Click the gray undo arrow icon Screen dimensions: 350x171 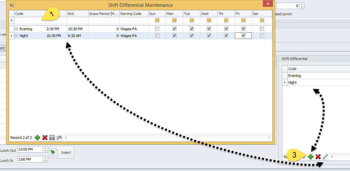[x=59, y=138]
